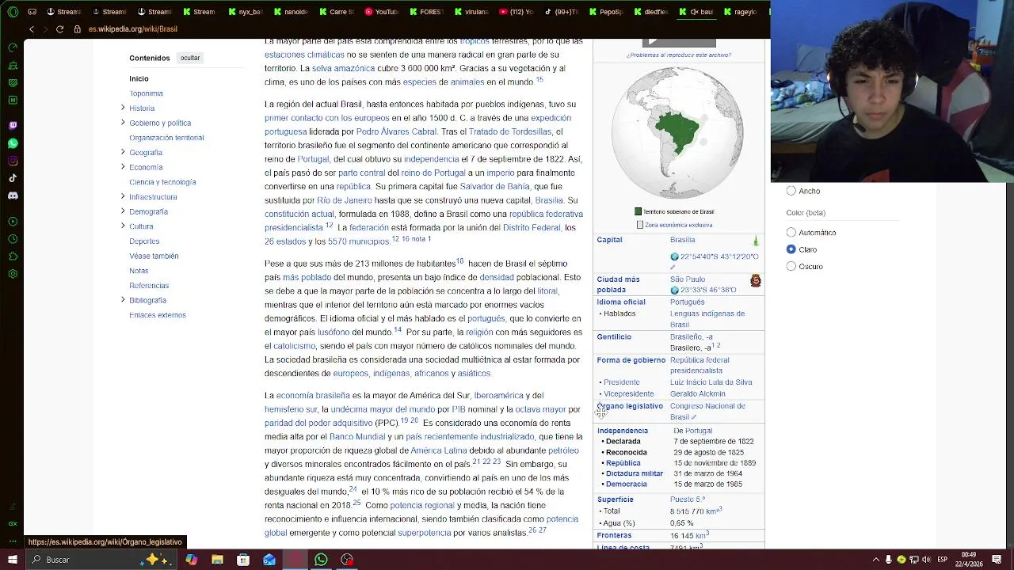Screen dimensions: 1014x570
Task: Expand Geografía section in contents
Action: (x=123, y=152)
